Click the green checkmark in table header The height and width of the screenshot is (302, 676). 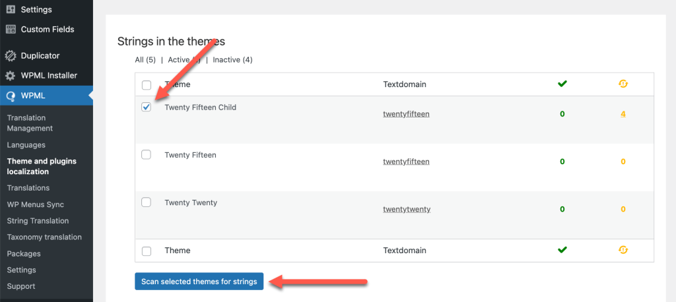pyautogui.click(x=562, y=84)
